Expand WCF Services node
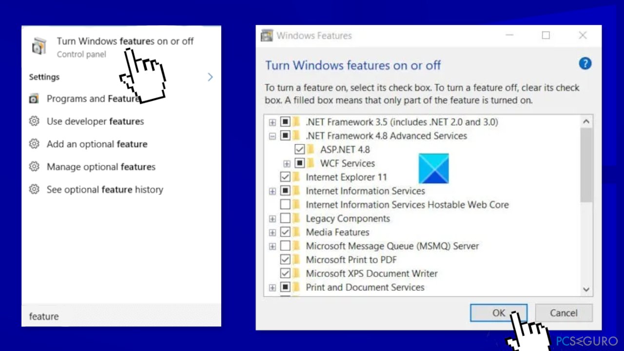624x351 pixels. 287,163
